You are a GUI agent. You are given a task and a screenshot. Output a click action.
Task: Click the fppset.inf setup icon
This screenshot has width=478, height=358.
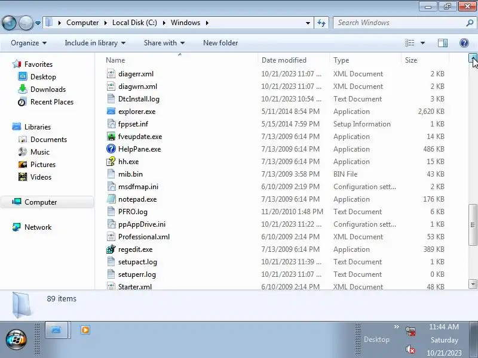point(111,124)
